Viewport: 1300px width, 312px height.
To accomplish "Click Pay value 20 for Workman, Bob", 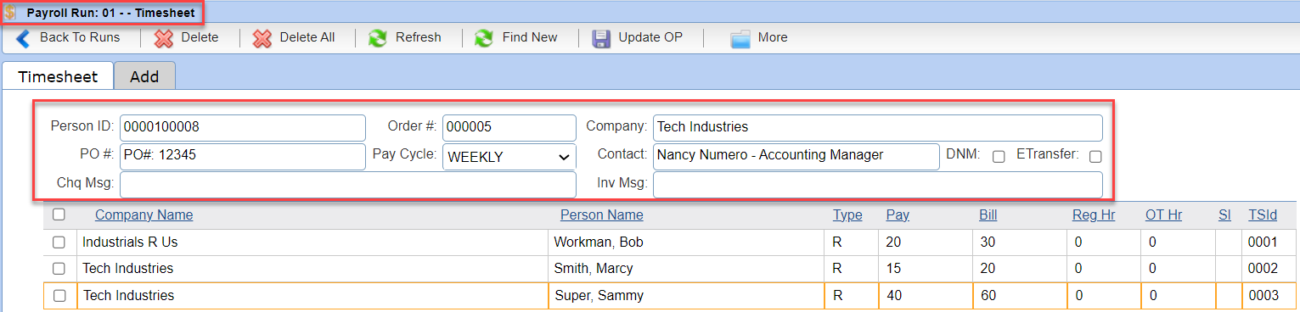I will [x=926, y=242].
